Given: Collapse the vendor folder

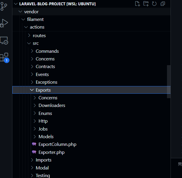Looking at the screenshot, I should tap(91, 11).
